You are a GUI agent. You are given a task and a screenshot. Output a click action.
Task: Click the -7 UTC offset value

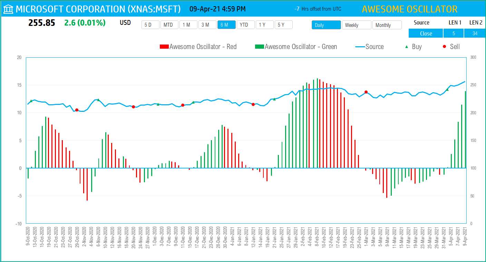(297, 9)
